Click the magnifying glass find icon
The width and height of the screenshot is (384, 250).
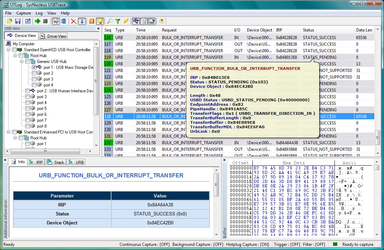point(109,21)
